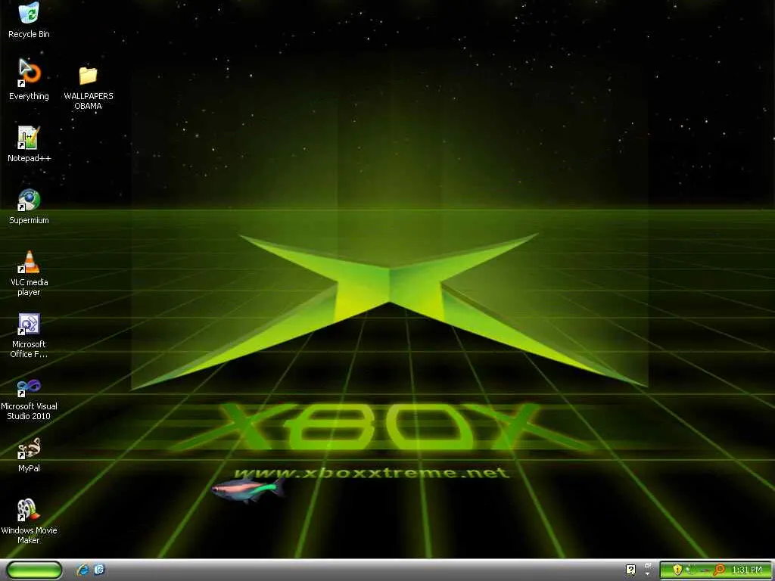Image resolution: width=775 pixels, height=581 pixels.
Task: Select the Supermium browser shortcut
Action: coord(29,207)
